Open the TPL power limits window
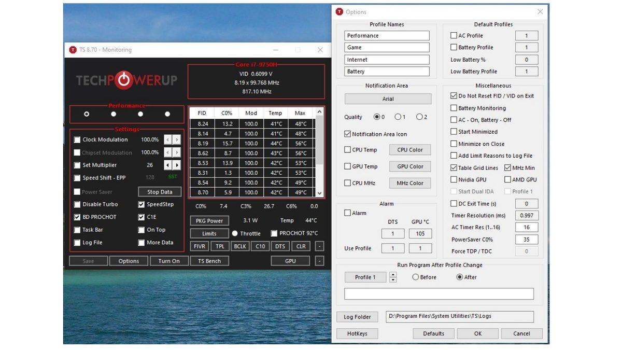622x350 pixels. pos(219,246)
